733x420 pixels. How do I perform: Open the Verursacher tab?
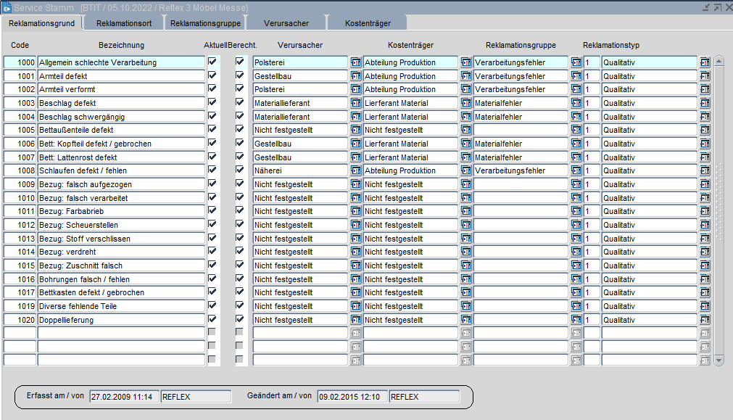coord(286,23)
